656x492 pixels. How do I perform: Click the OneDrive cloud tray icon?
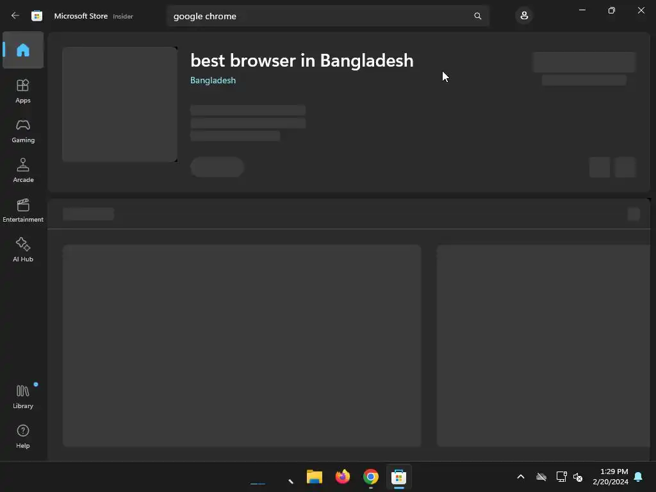(x=541, y=477)
